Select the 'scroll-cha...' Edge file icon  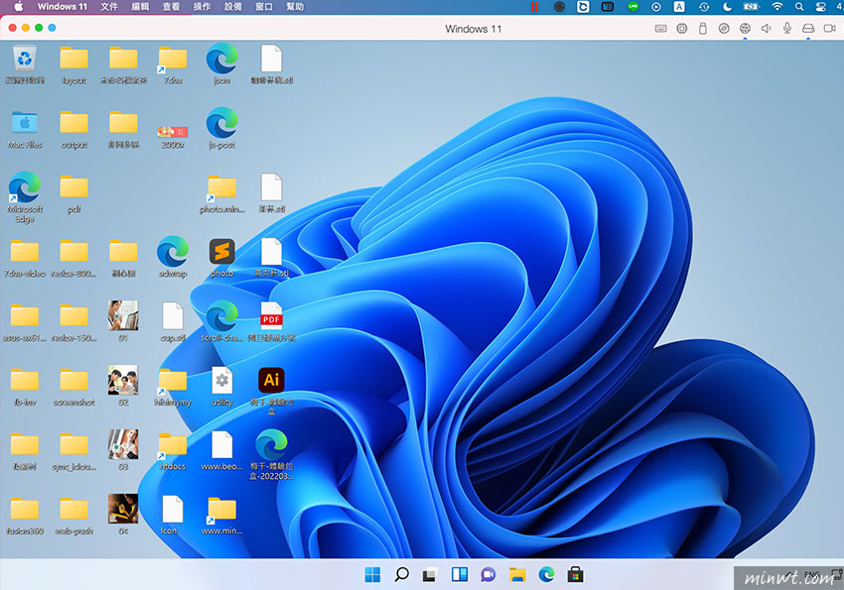pos(221,316)
